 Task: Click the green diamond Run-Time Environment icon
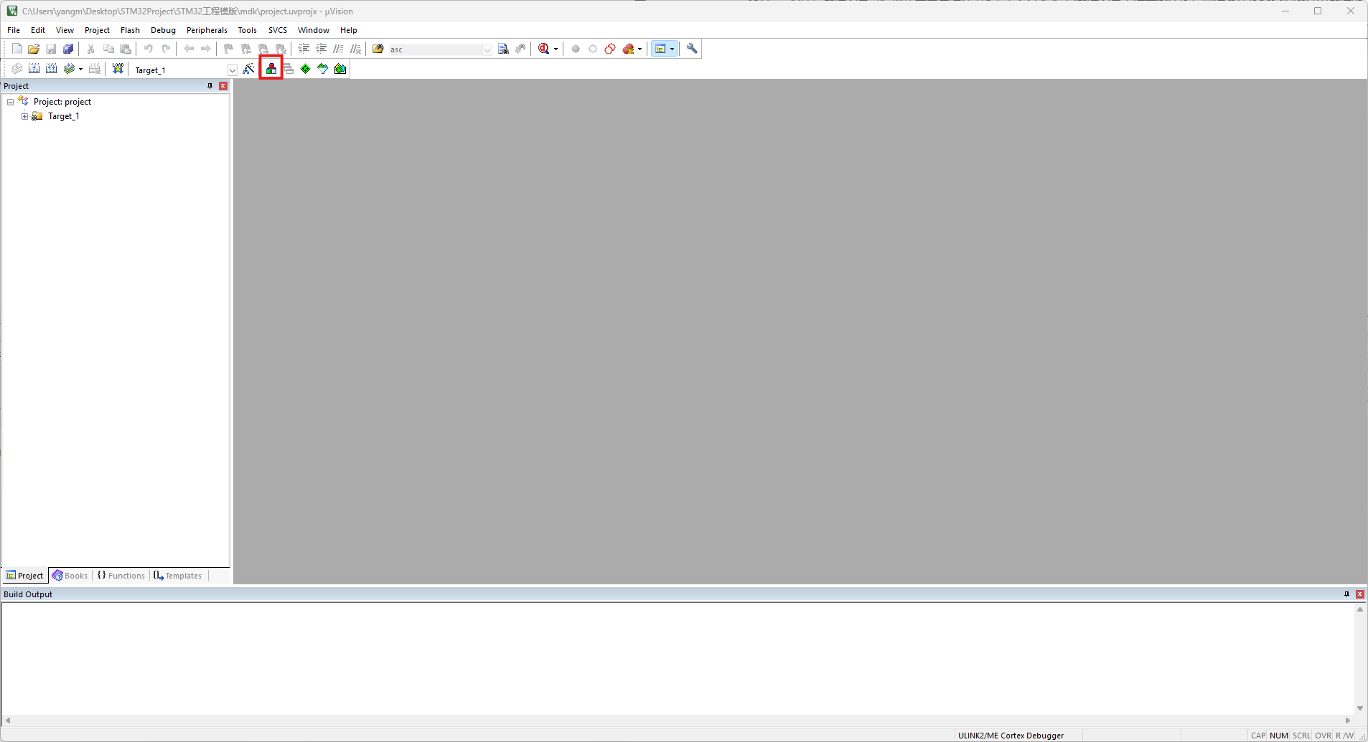point(306,69)
